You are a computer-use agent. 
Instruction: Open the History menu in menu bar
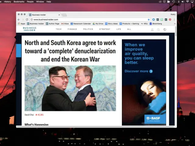point(7,2)
